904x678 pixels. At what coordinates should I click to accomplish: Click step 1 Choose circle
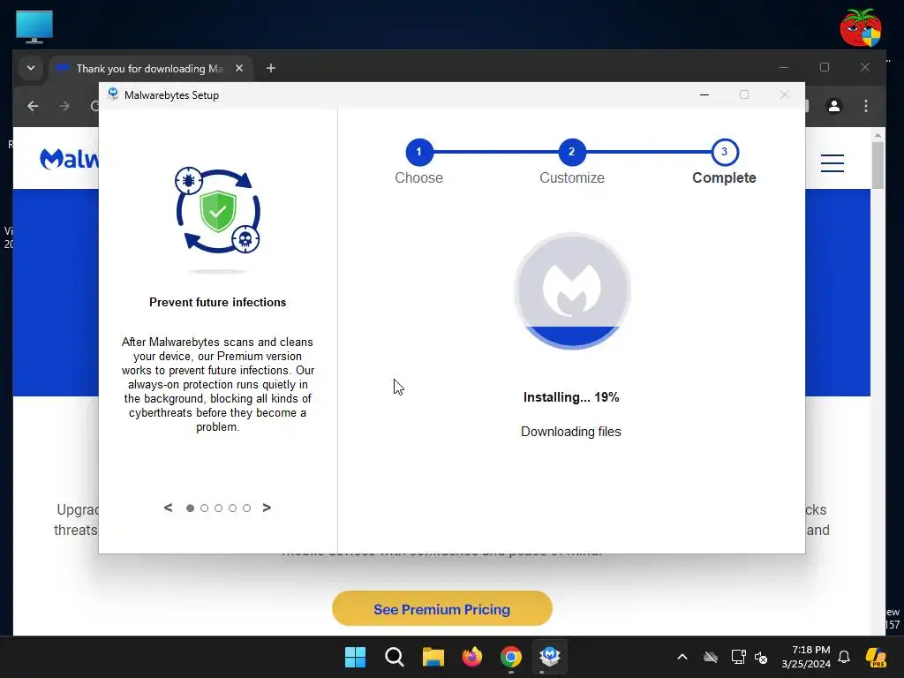pyautogui.click(x=419, y=152)
